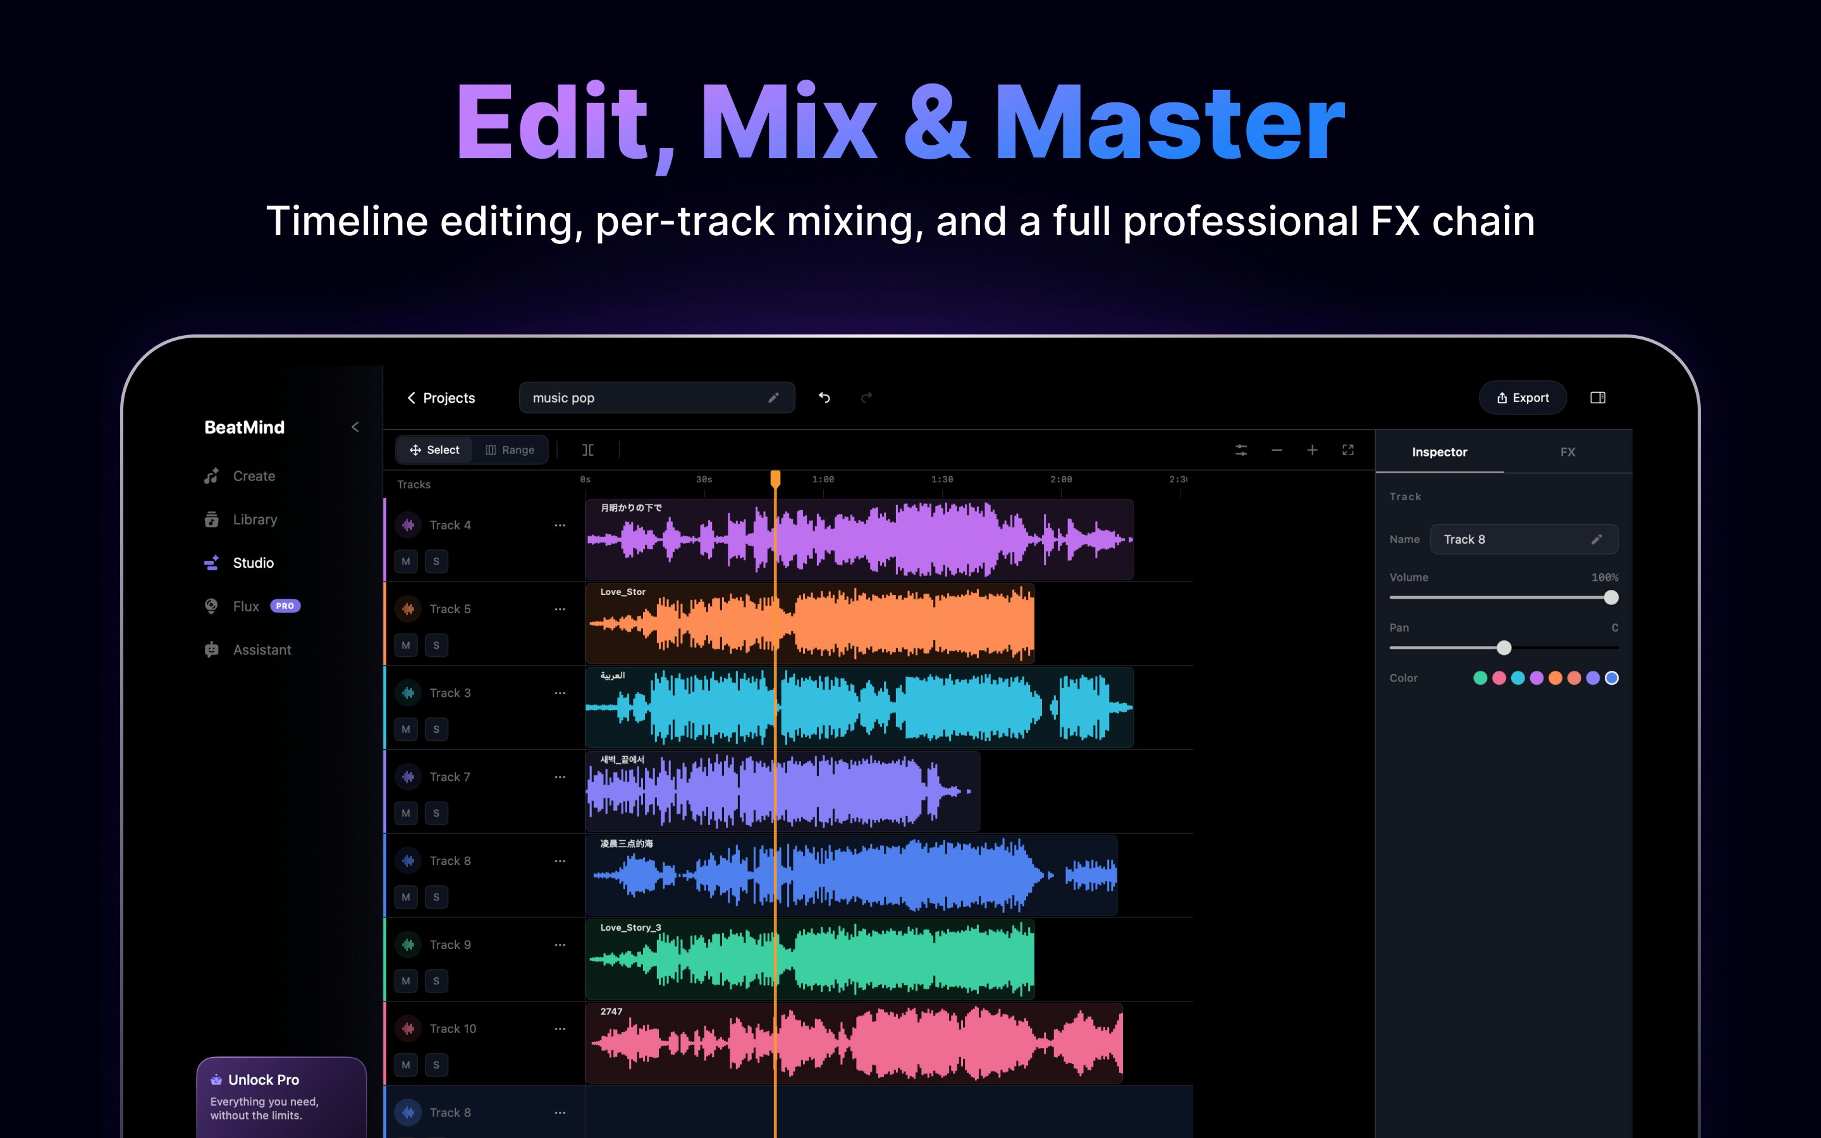The width and height of the screenshot is (1821, 1138).
Task: Open the Track 5 more options menu
Action: pyautogui.click(x=560, y=609)
